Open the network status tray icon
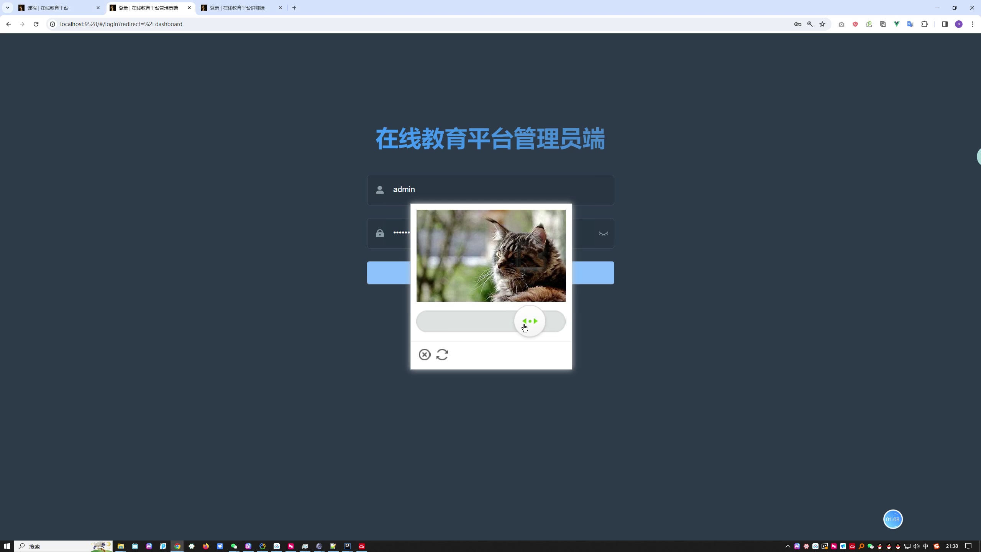The image size is (981, 552). 907,546
